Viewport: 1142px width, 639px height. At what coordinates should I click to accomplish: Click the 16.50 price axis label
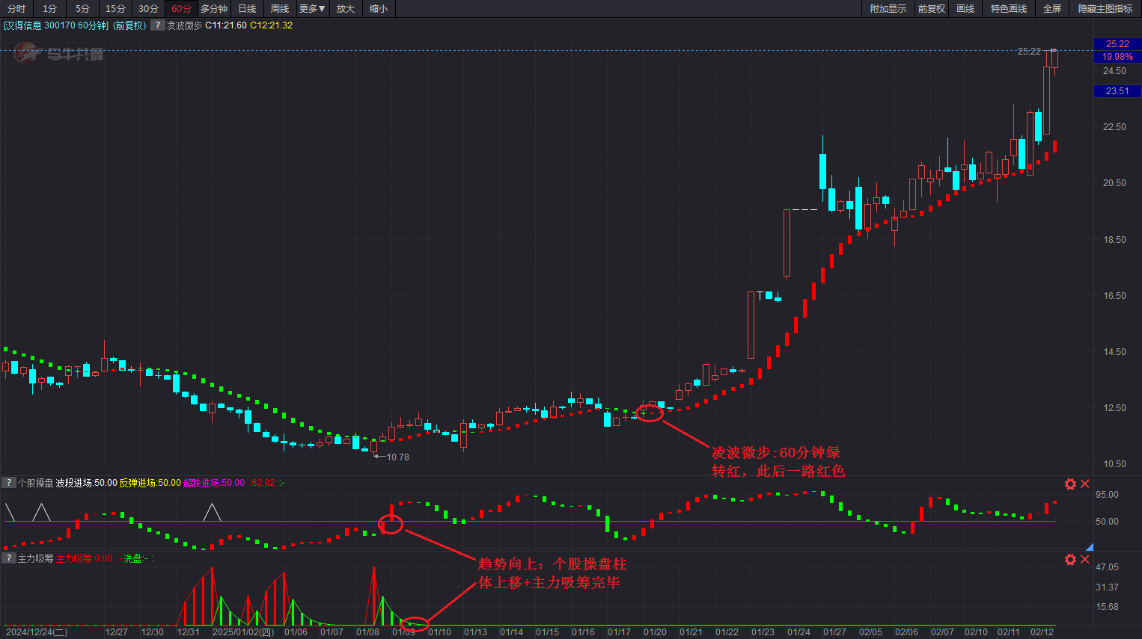click(1114, 296)
